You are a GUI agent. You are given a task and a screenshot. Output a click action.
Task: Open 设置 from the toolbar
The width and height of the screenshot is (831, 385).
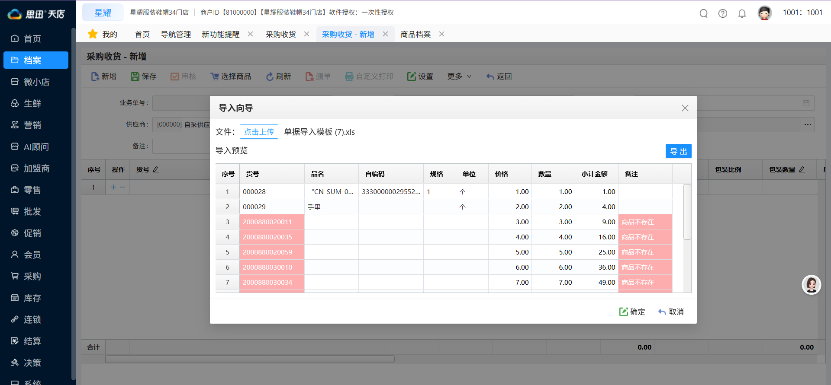click(x=420, y=76)
